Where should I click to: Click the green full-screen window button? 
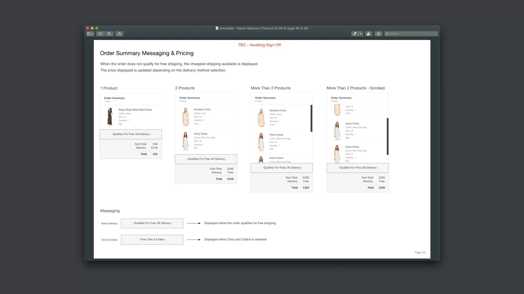pos(97,28)
